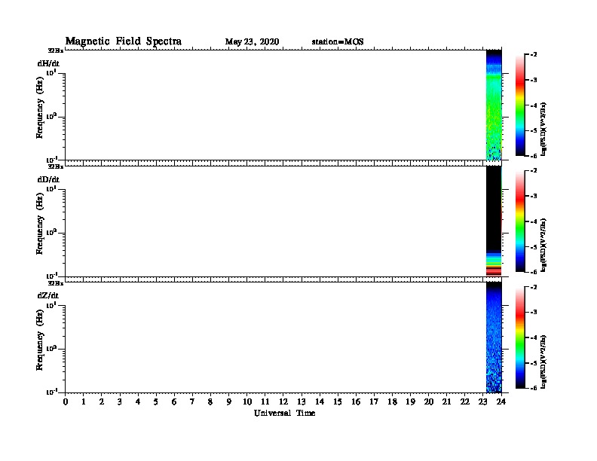Select the "May 23, 2020" date label
This screenshot has width=597, height=461.
(x=252, y=42)
